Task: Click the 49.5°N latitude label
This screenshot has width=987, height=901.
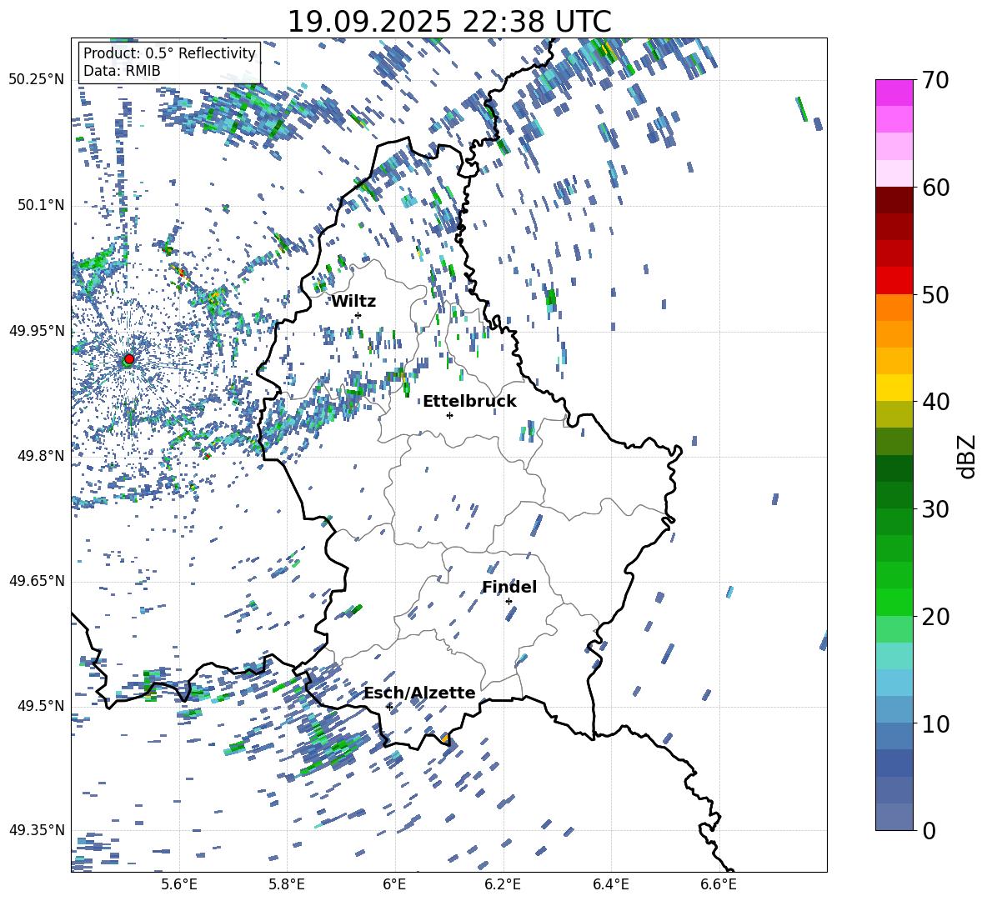Action: pyautogui.click(x=41, y=706)
